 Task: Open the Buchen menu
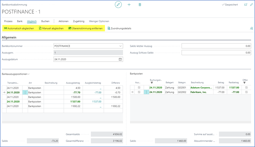tap(45, 21)
